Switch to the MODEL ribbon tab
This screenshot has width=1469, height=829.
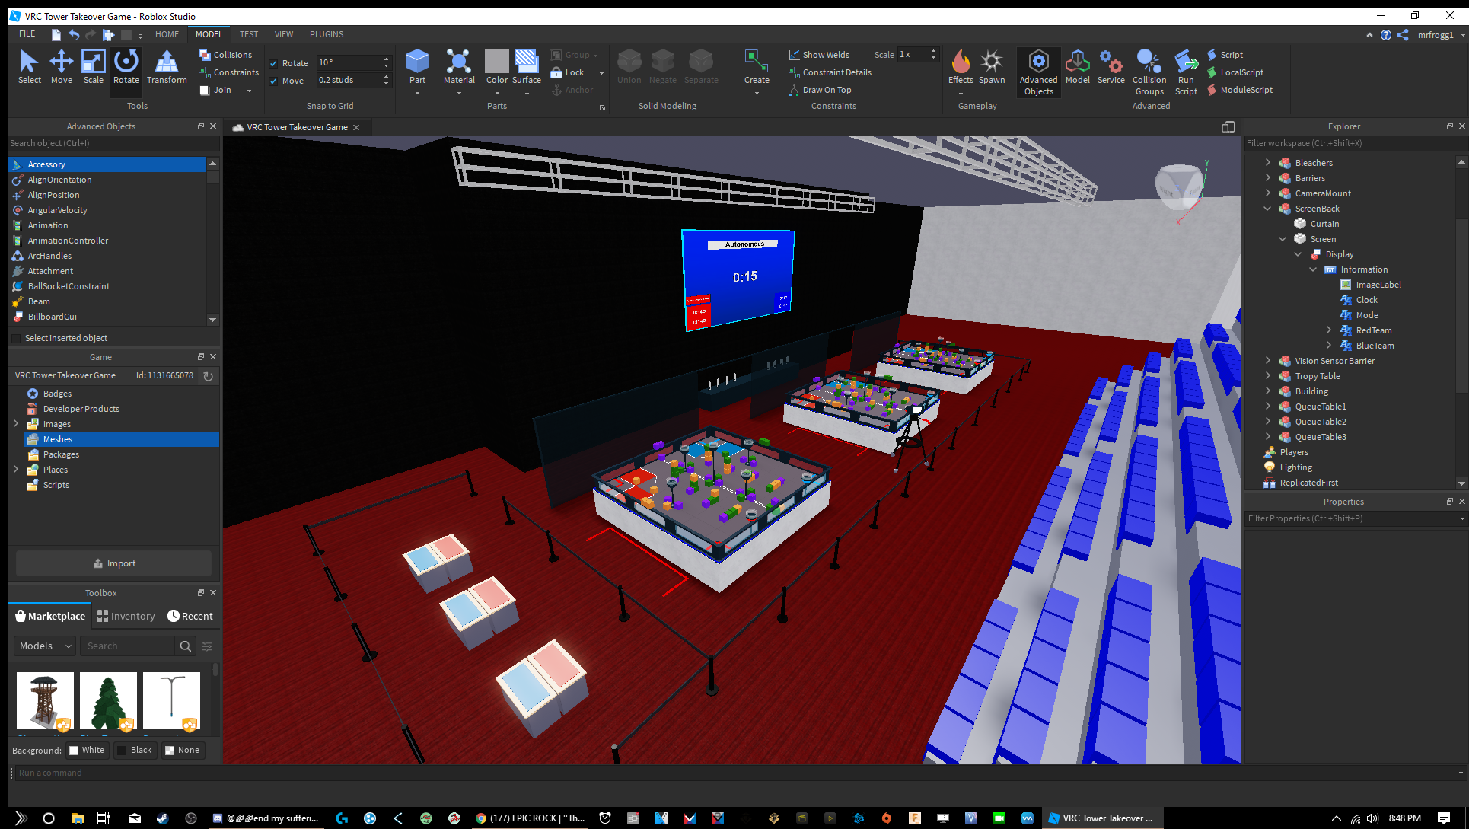(208, 33)
